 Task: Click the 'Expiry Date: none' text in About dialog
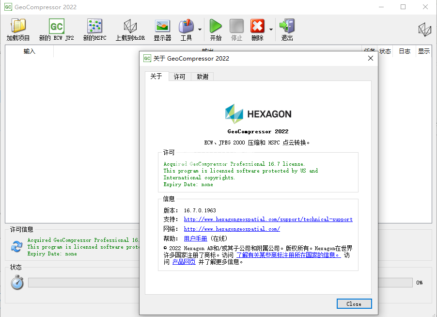188,185
